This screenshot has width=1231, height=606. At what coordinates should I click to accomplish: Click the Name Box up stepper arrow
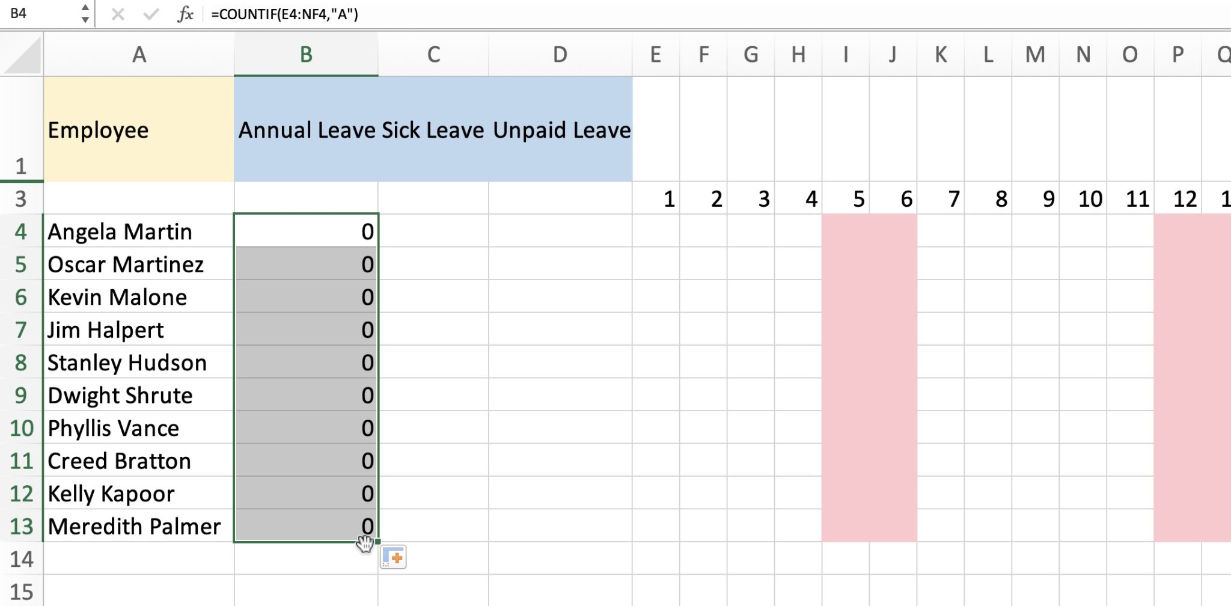[86, 8]
